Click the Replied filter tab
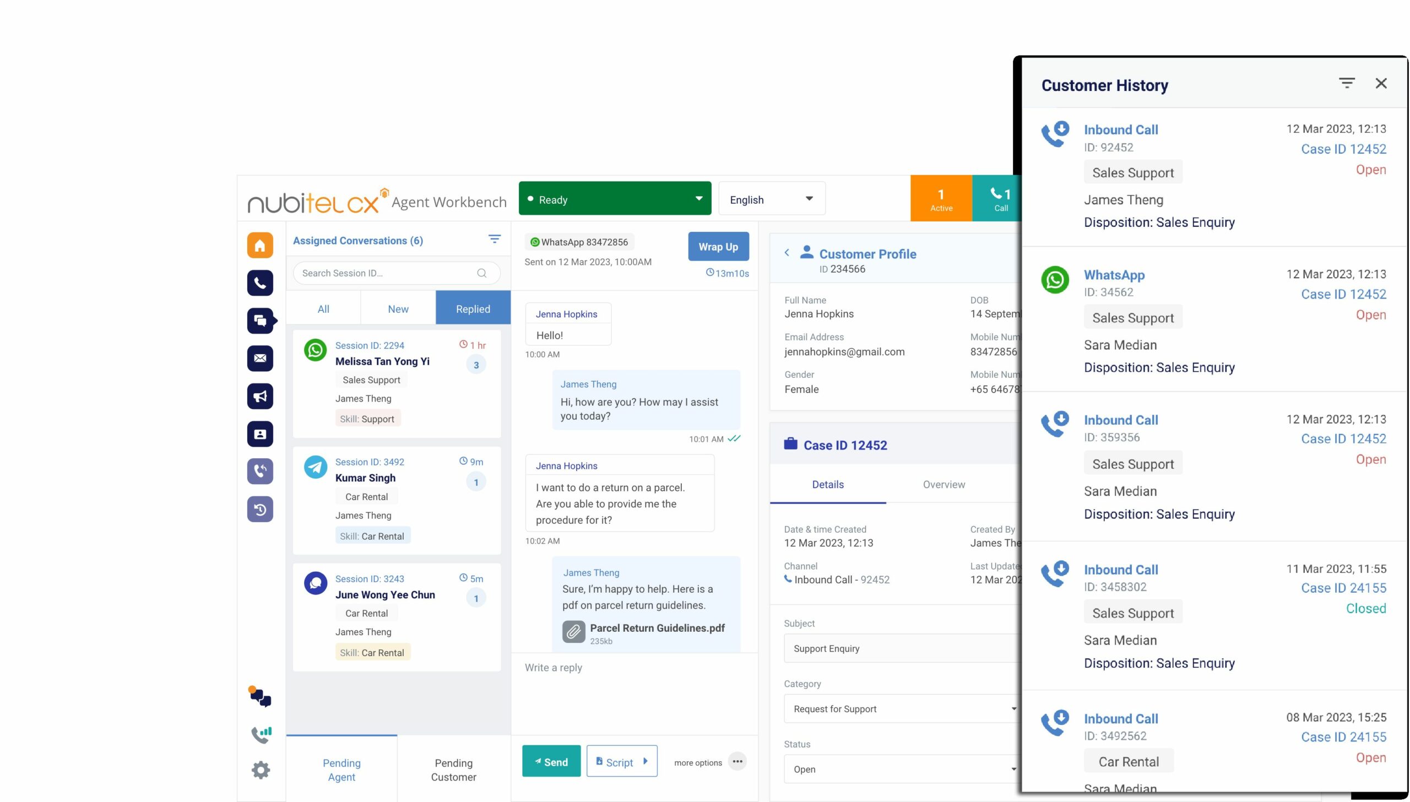The height and width of the screenshot is (802, 1410). [473, 308]
